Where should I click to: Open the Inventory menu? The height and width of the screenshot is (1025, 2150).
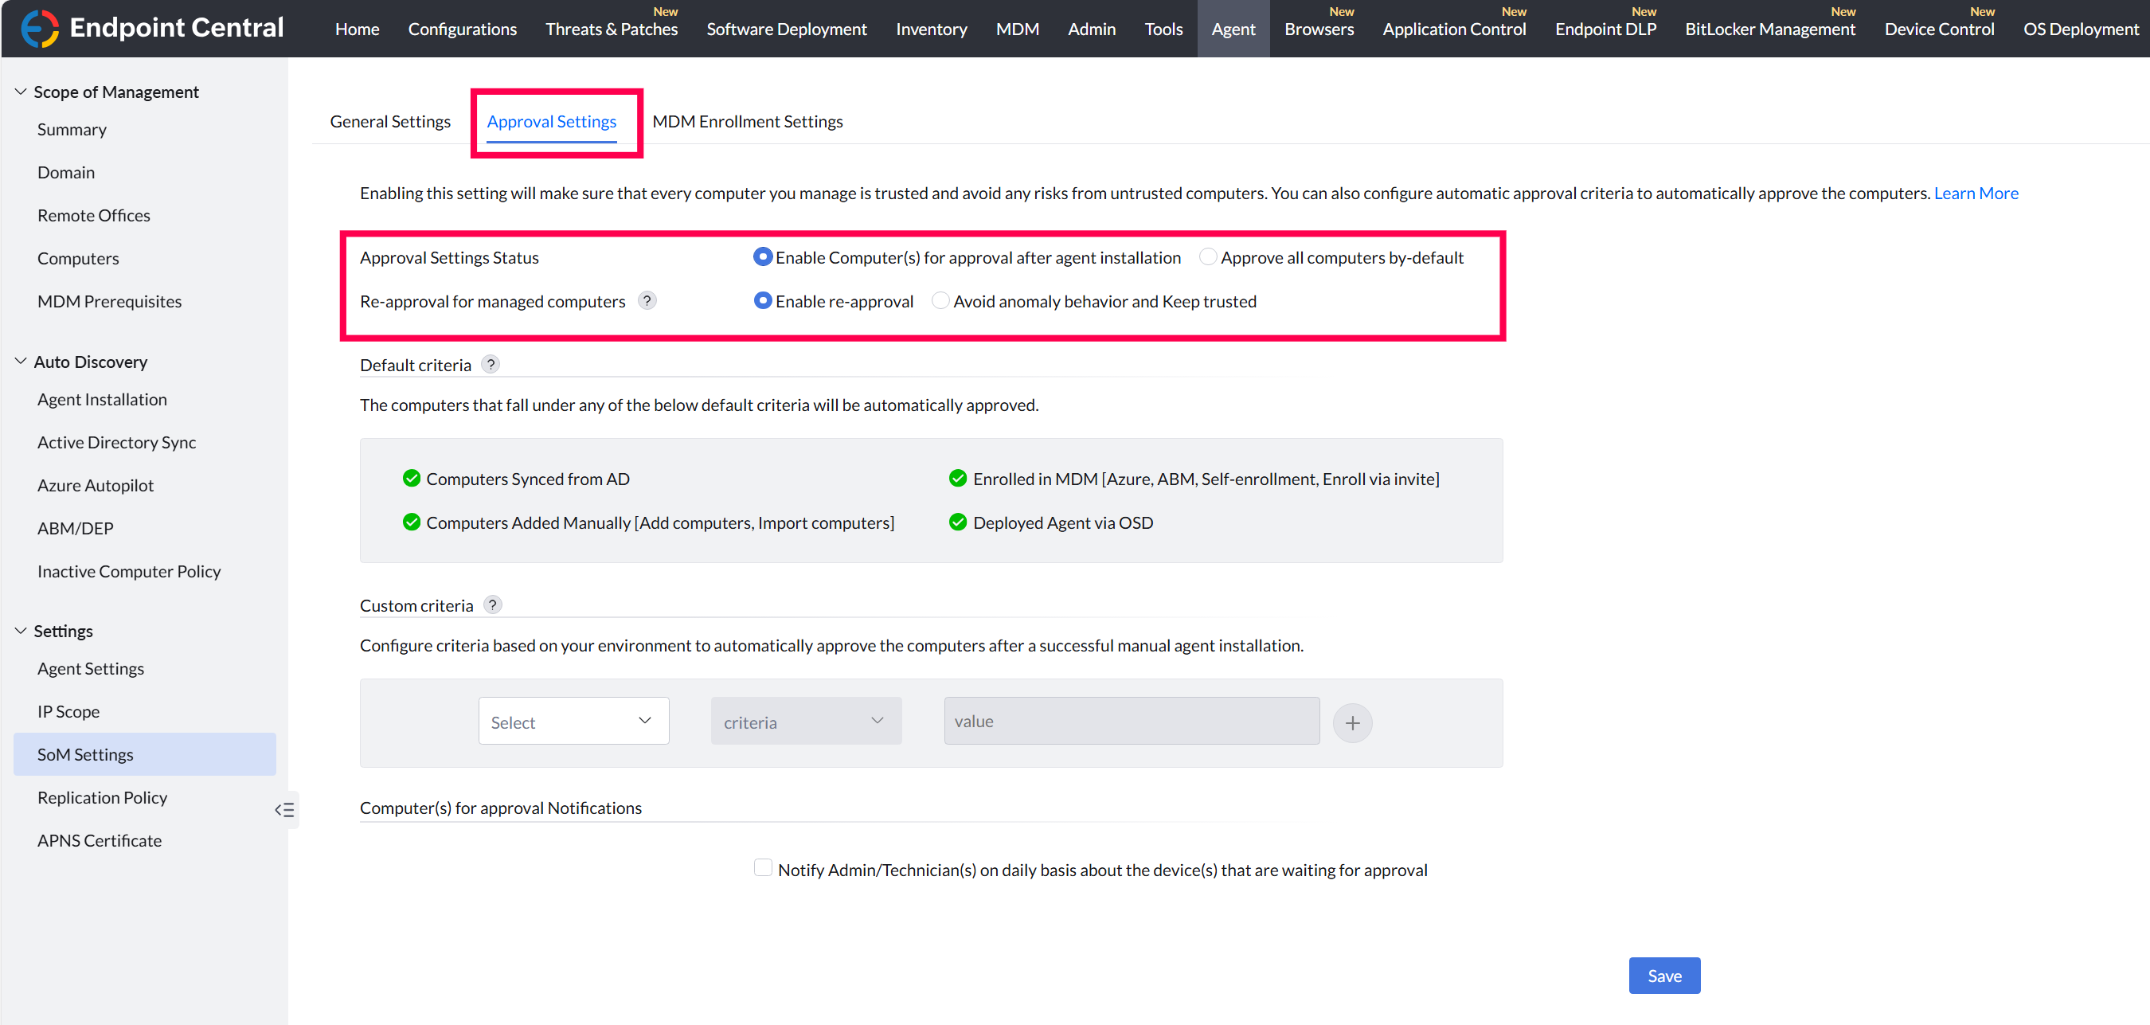tap(931, 29)
